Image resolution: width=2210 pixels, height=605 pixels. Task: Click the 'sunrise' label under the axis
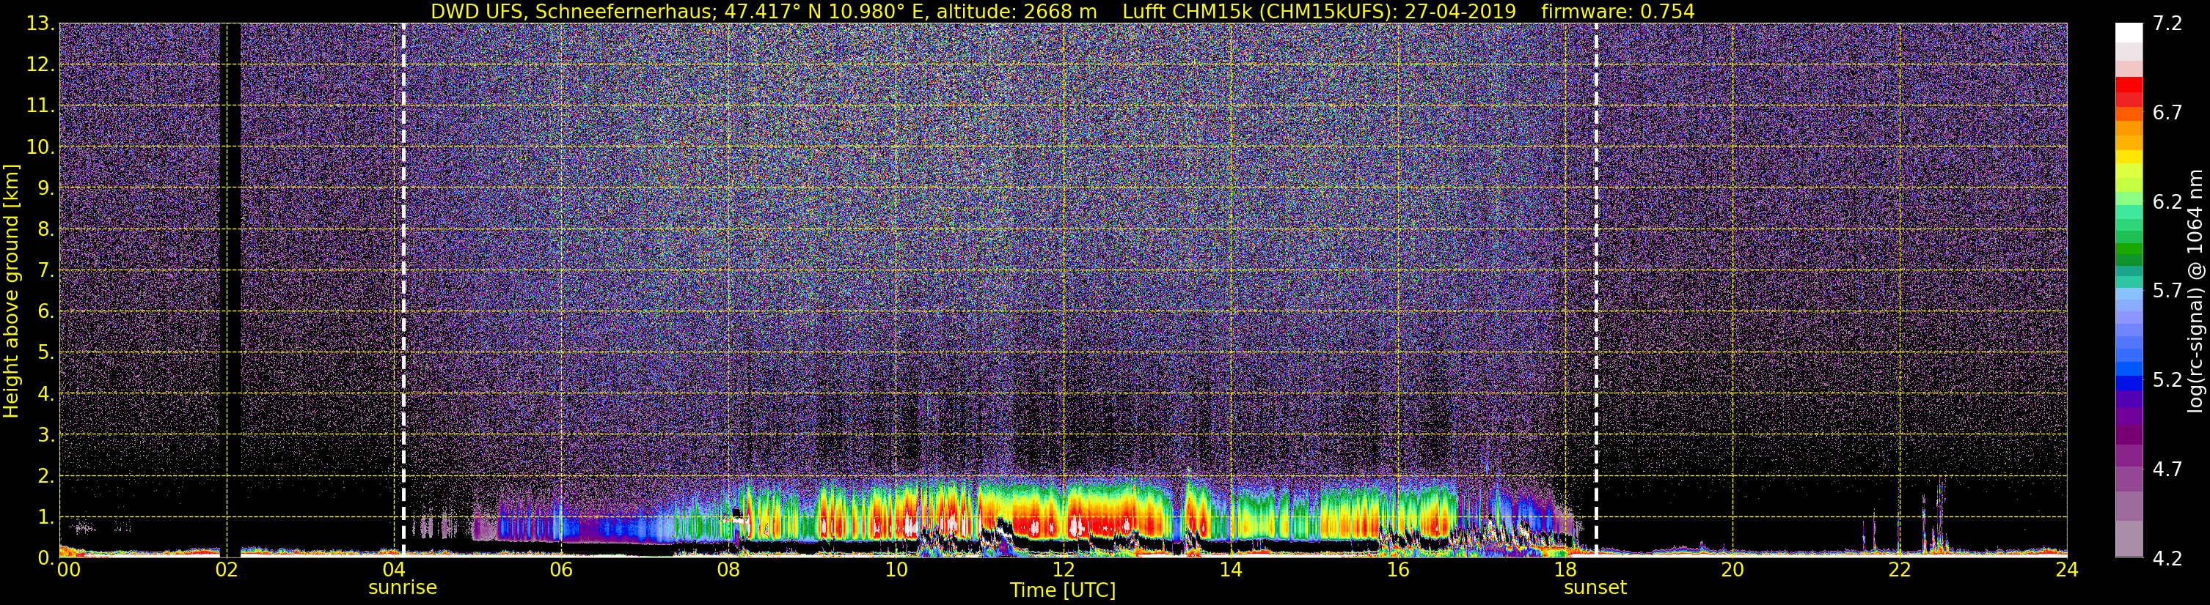[x=403, y=588]
